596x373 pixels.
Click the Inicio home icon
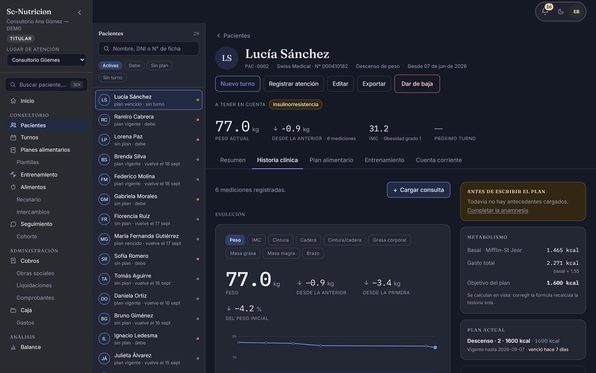[x=13, y=101]
